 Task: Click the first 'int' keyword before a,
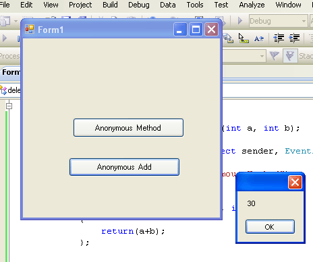233,128
